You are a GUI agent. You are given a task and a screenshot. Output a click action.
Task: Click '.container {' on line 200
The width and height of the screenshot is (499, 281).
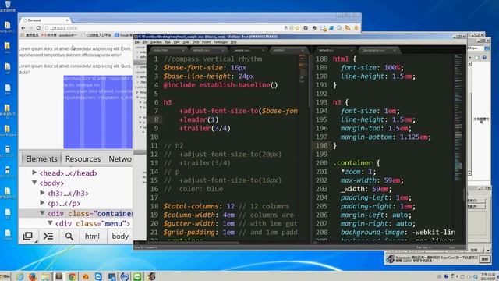coord(356,163)
